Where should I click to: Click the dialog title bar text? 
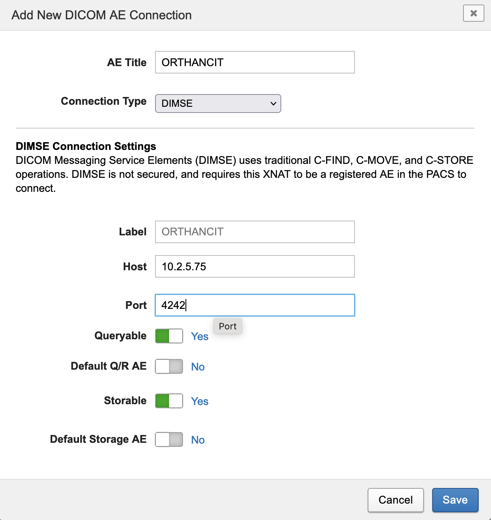coord(102,15)
